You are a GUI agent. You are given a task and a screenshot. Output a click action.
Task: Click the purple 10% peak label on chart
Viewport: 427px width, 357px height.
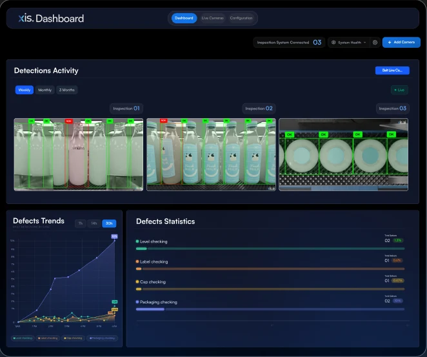[114, 236]
